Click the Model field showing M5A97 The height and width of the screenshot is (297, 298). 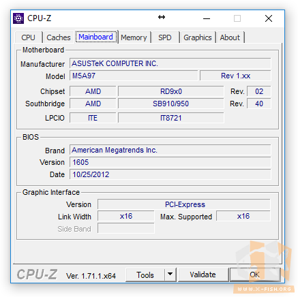(134, 76)
